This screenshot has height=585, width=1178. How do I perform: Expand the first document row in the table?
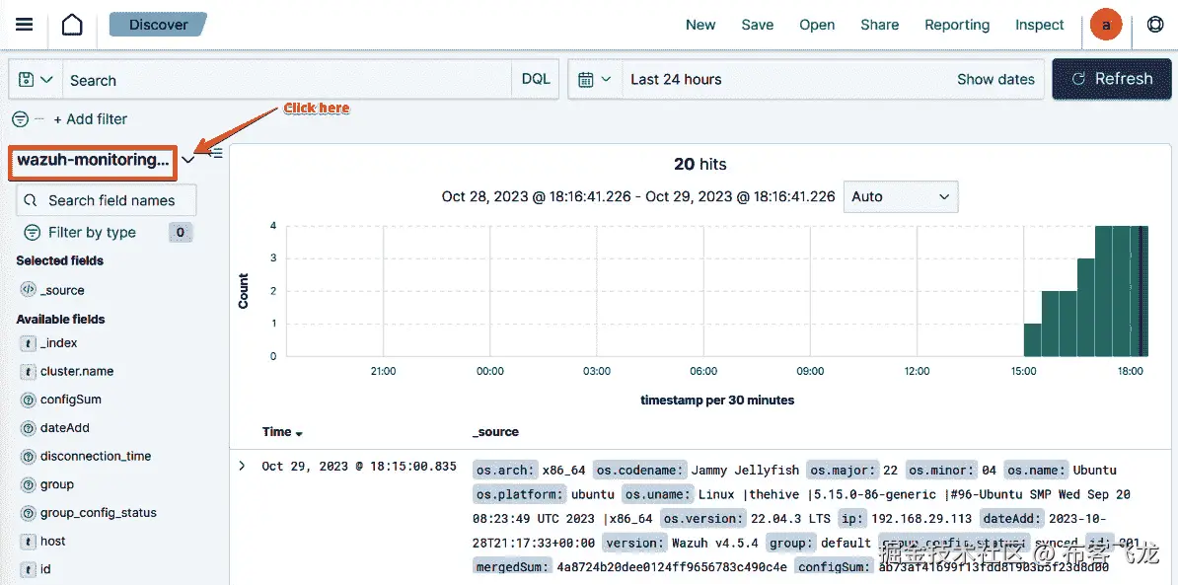tap(242, 466)
